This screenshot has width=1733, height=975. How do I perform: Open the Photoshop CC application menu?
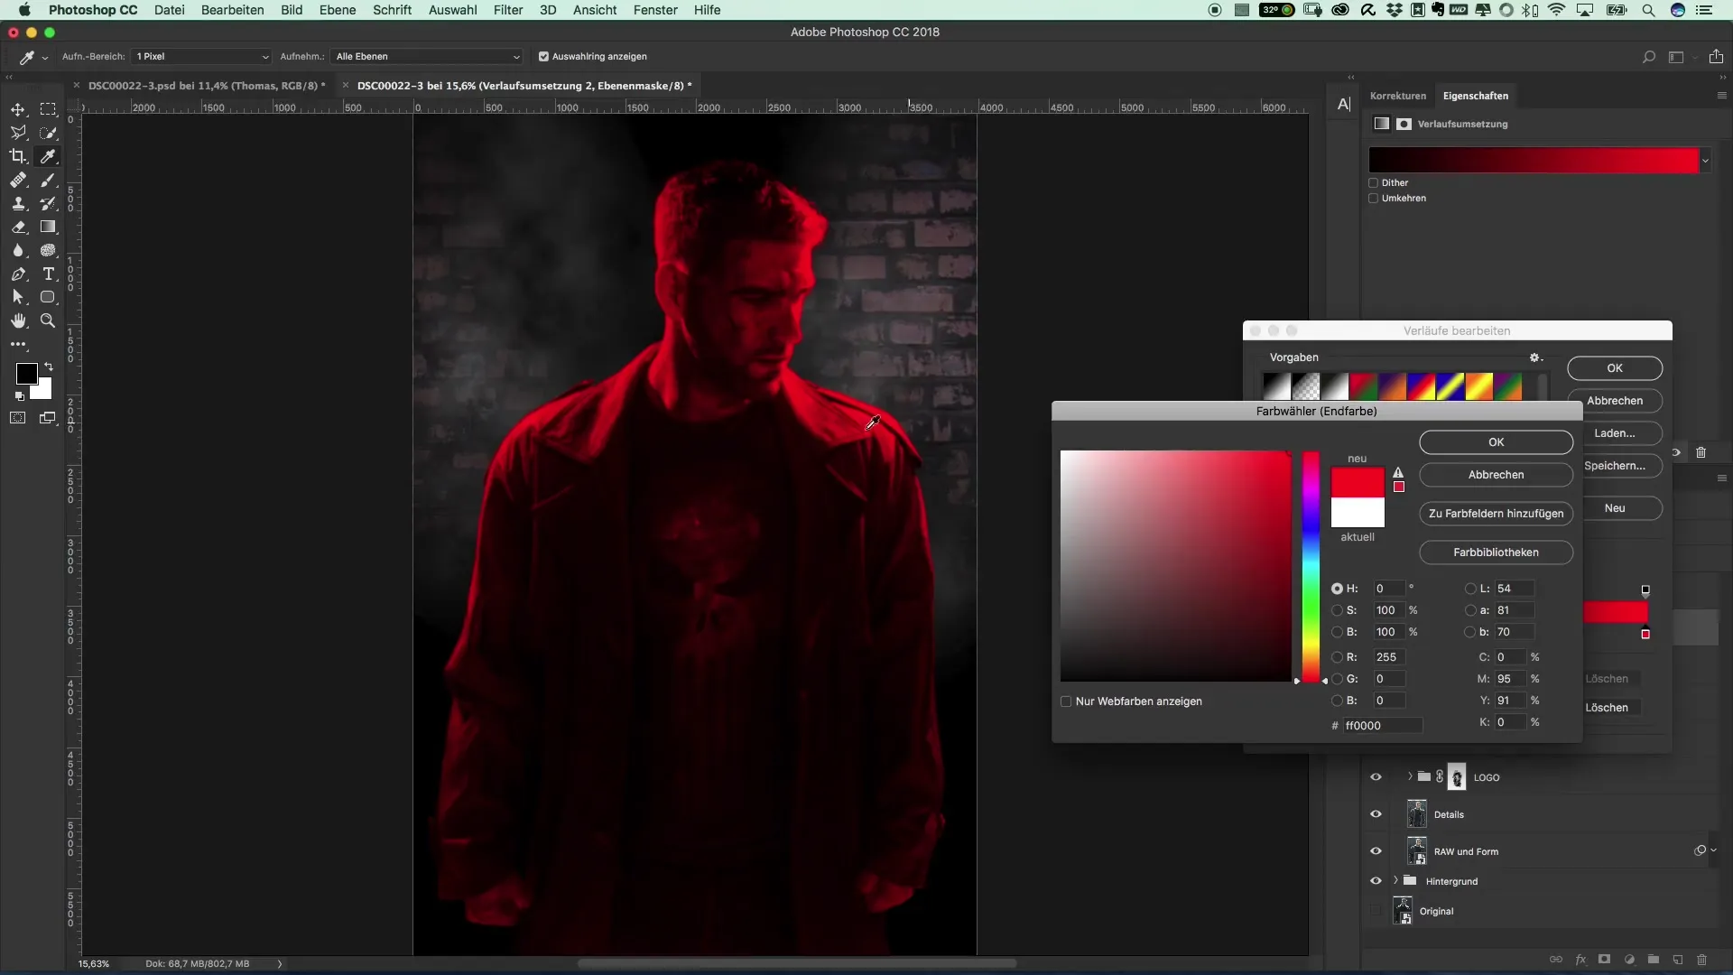(93, 10)
